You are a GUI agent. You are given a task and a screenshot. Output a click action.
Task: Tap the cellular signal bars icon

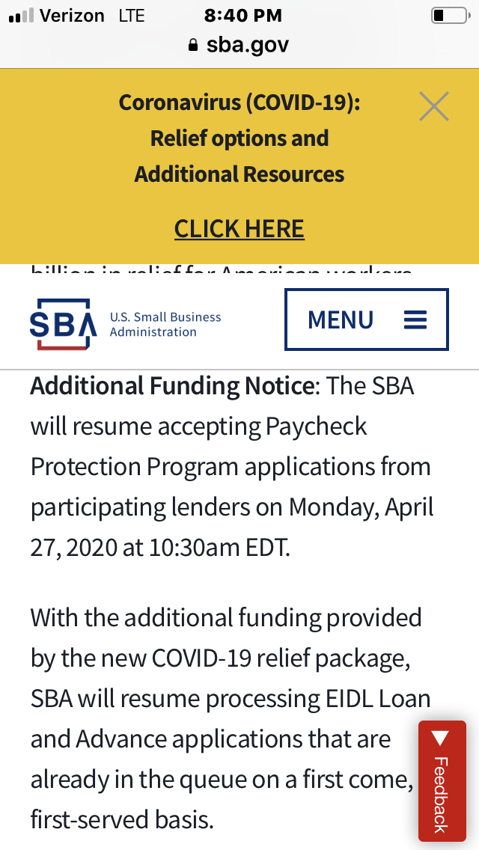20,16
